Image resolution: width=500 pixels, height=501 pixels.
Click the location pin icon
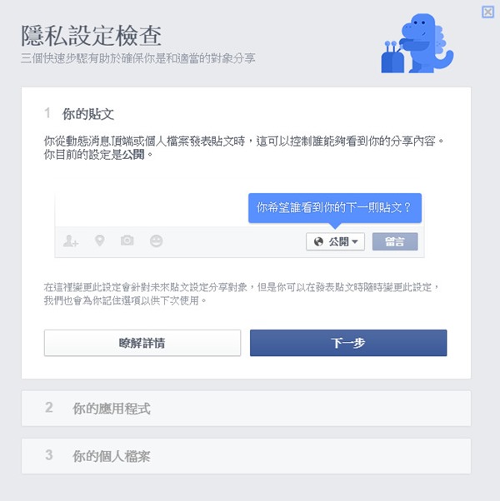(100, 241)
